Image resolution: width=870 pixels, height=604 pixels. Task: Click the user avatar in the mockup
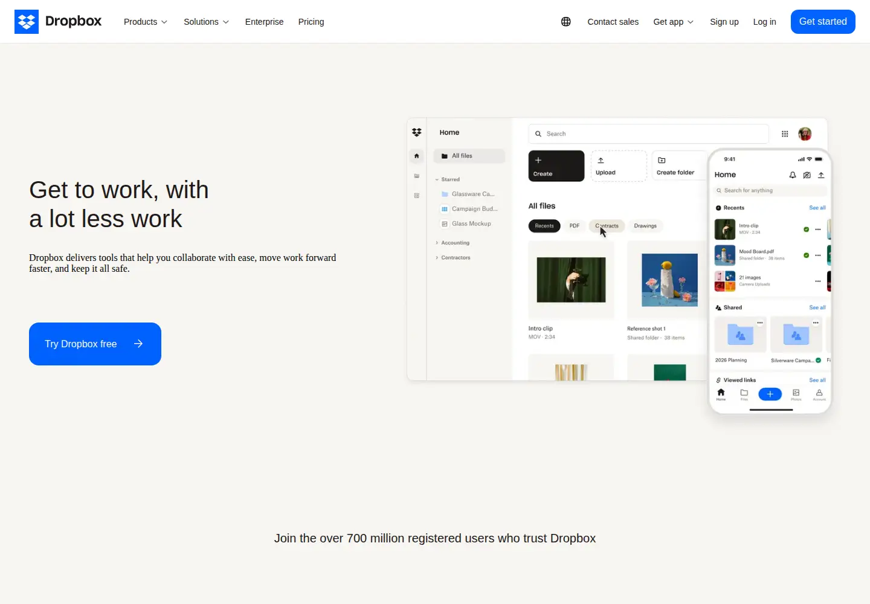pyautogui.click(x=805, y=133)
